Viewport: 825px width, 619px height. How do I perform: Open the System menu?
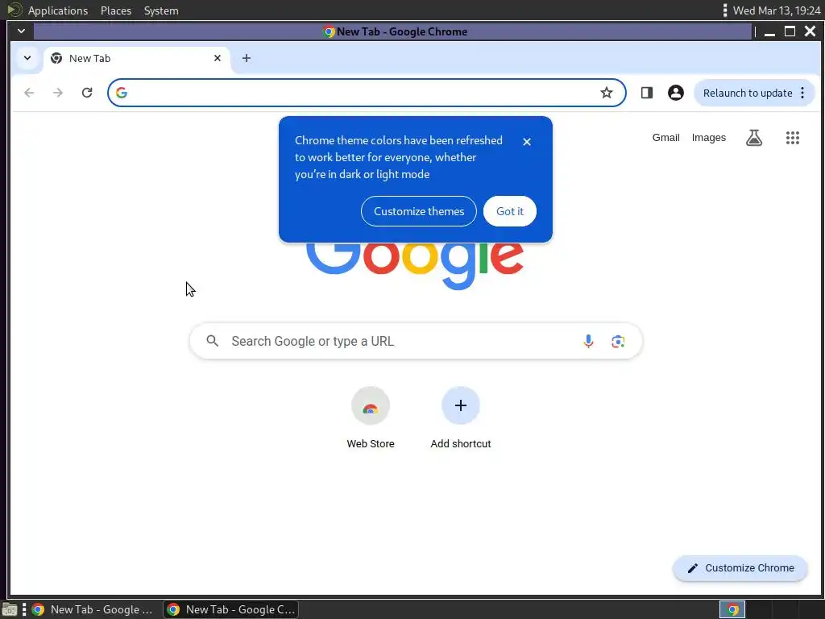[x=161, y=10]
